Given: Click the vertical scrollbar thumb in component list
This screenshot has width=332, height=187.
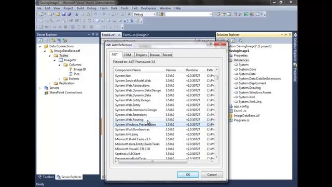Looking at the screenshot, I should (x=217, y=77).
